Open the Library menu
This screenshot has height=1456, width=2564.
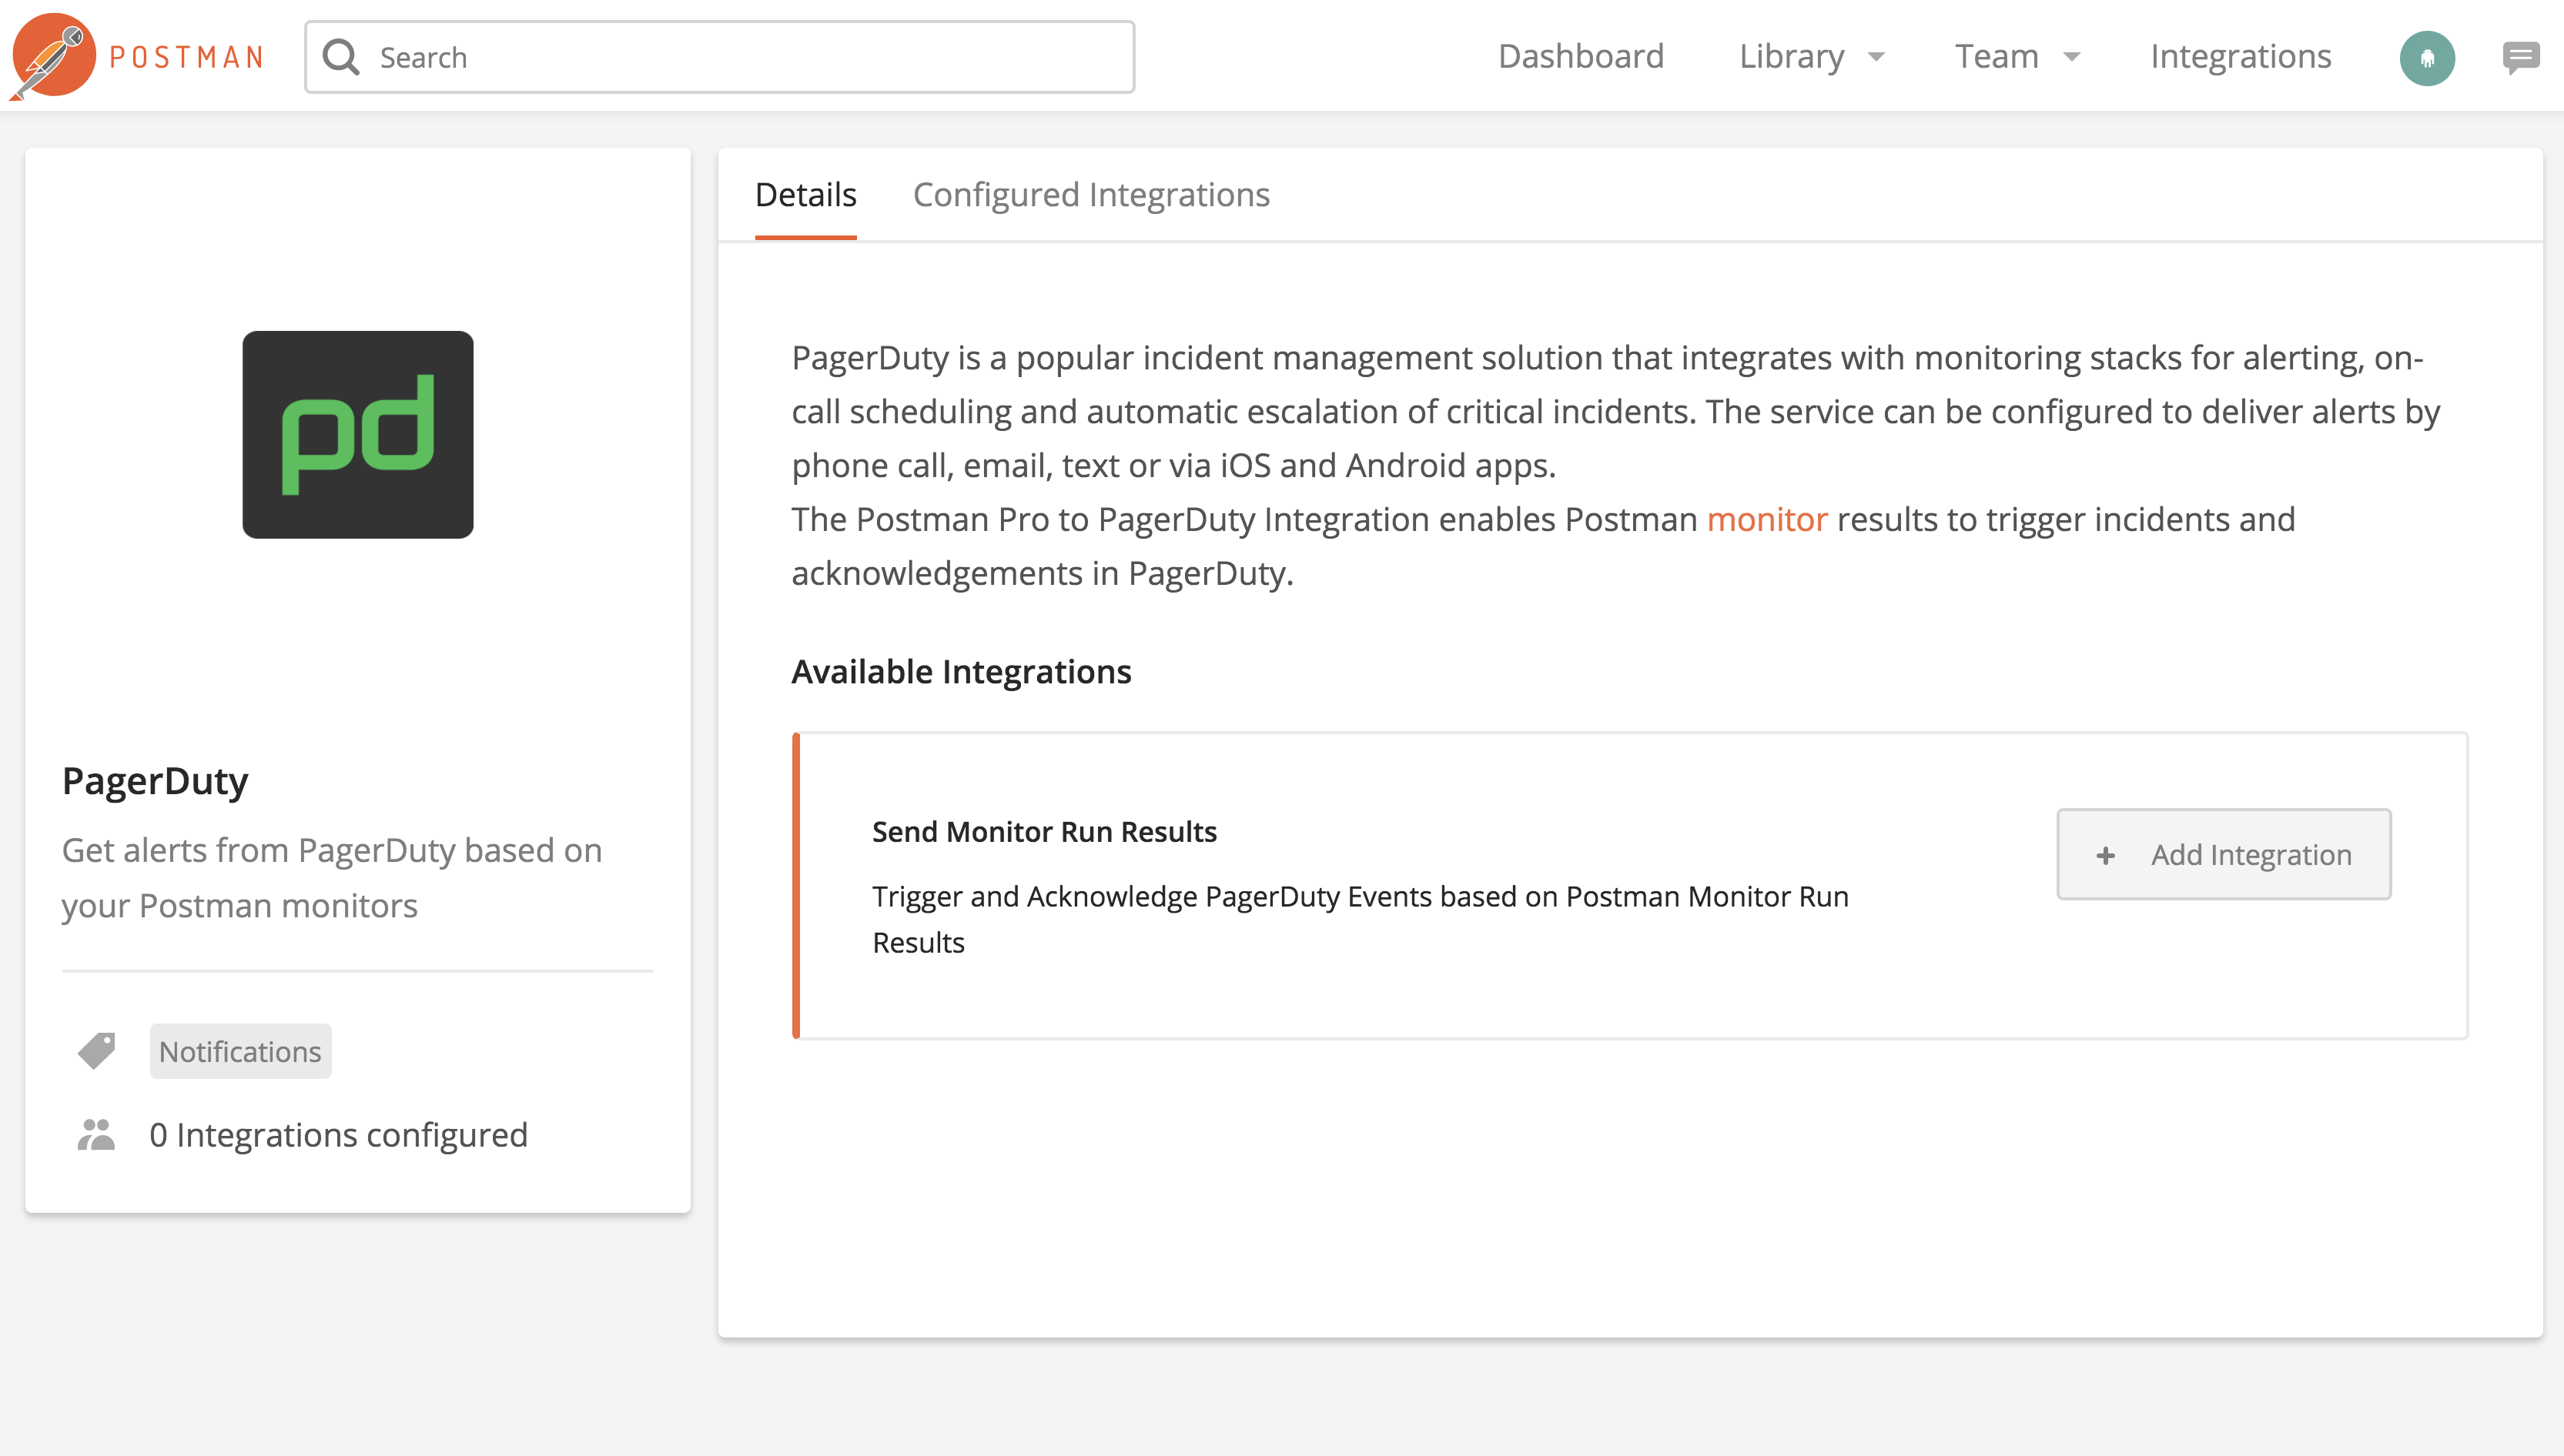[x=1791, y=57]
